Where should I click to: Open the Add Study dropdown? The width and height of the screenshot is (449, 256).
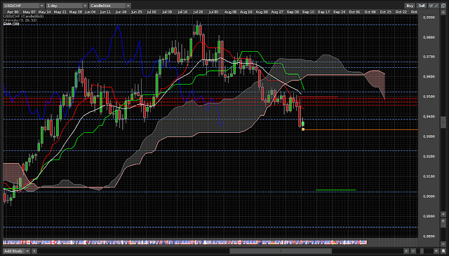(16, 251)
